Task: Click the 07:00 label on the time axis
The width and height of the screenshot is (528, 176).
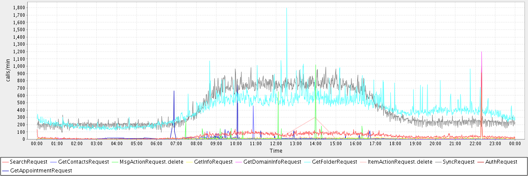Action: 176,143
